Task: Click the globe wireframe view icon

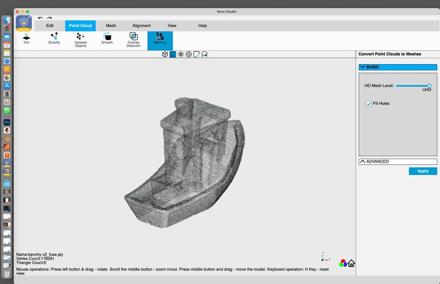Action: pos(189,55)
